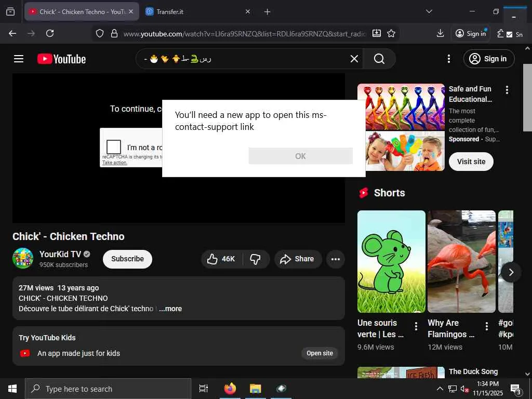Open the network tray icon
The image size is (532, 399).
pyautogui.click(x=453, y=389)
